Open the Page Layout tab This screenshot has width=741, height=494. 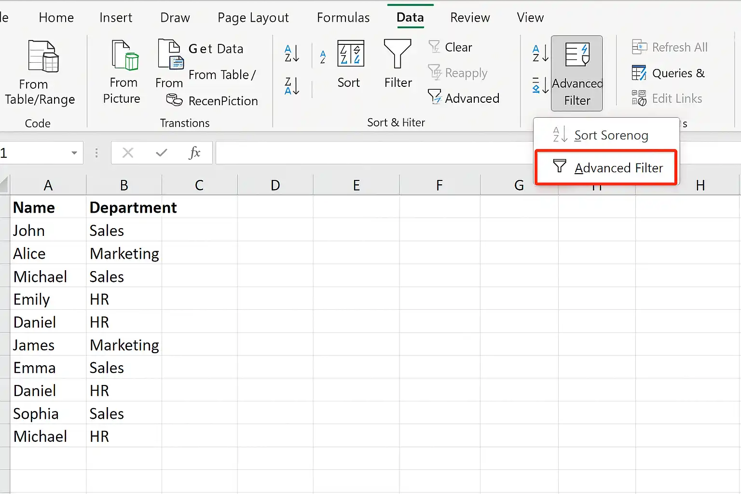tap(253, 18)
